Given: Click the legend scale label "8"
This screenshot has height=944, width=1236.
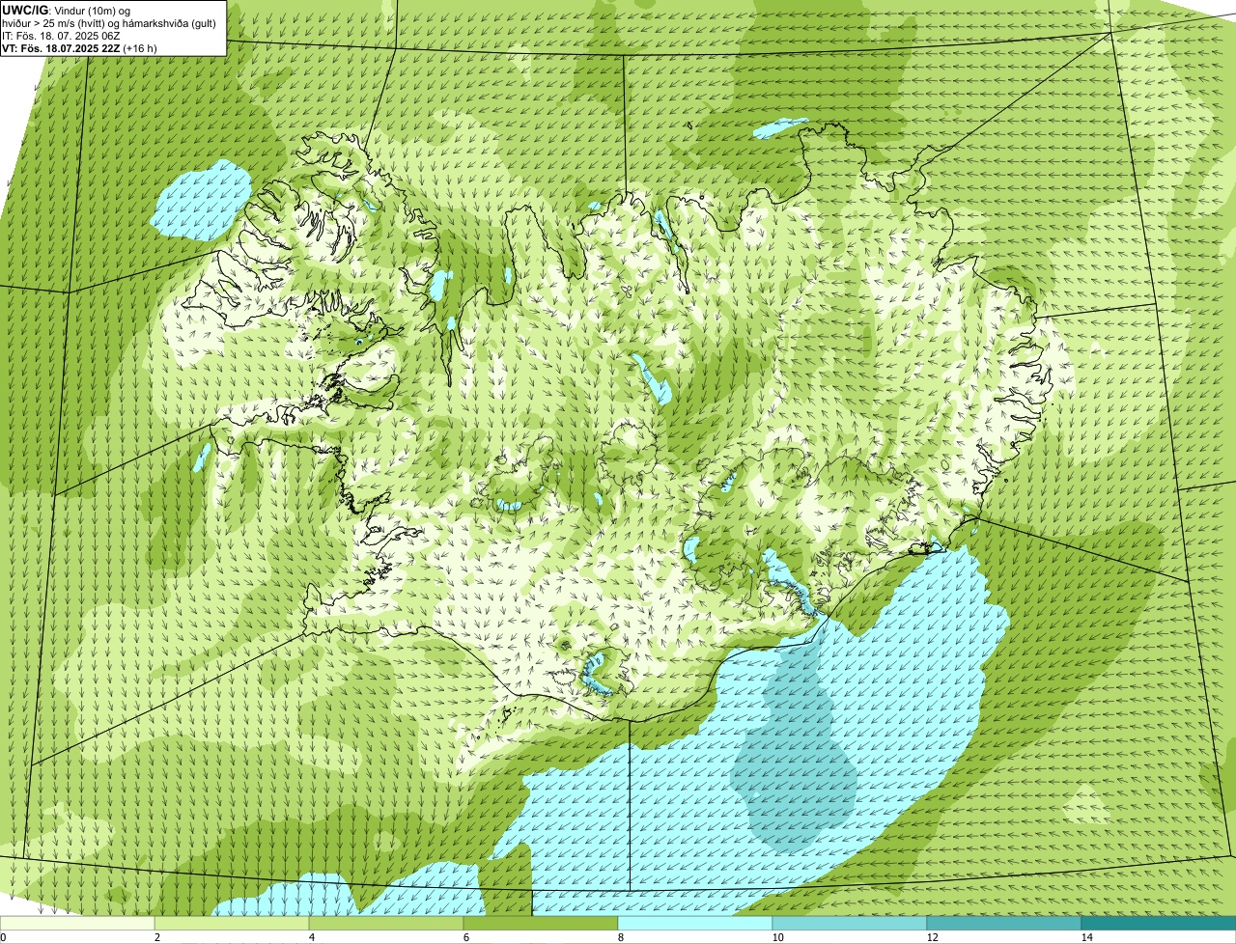Looking at the screenshot, I should [x=620, y=937].
